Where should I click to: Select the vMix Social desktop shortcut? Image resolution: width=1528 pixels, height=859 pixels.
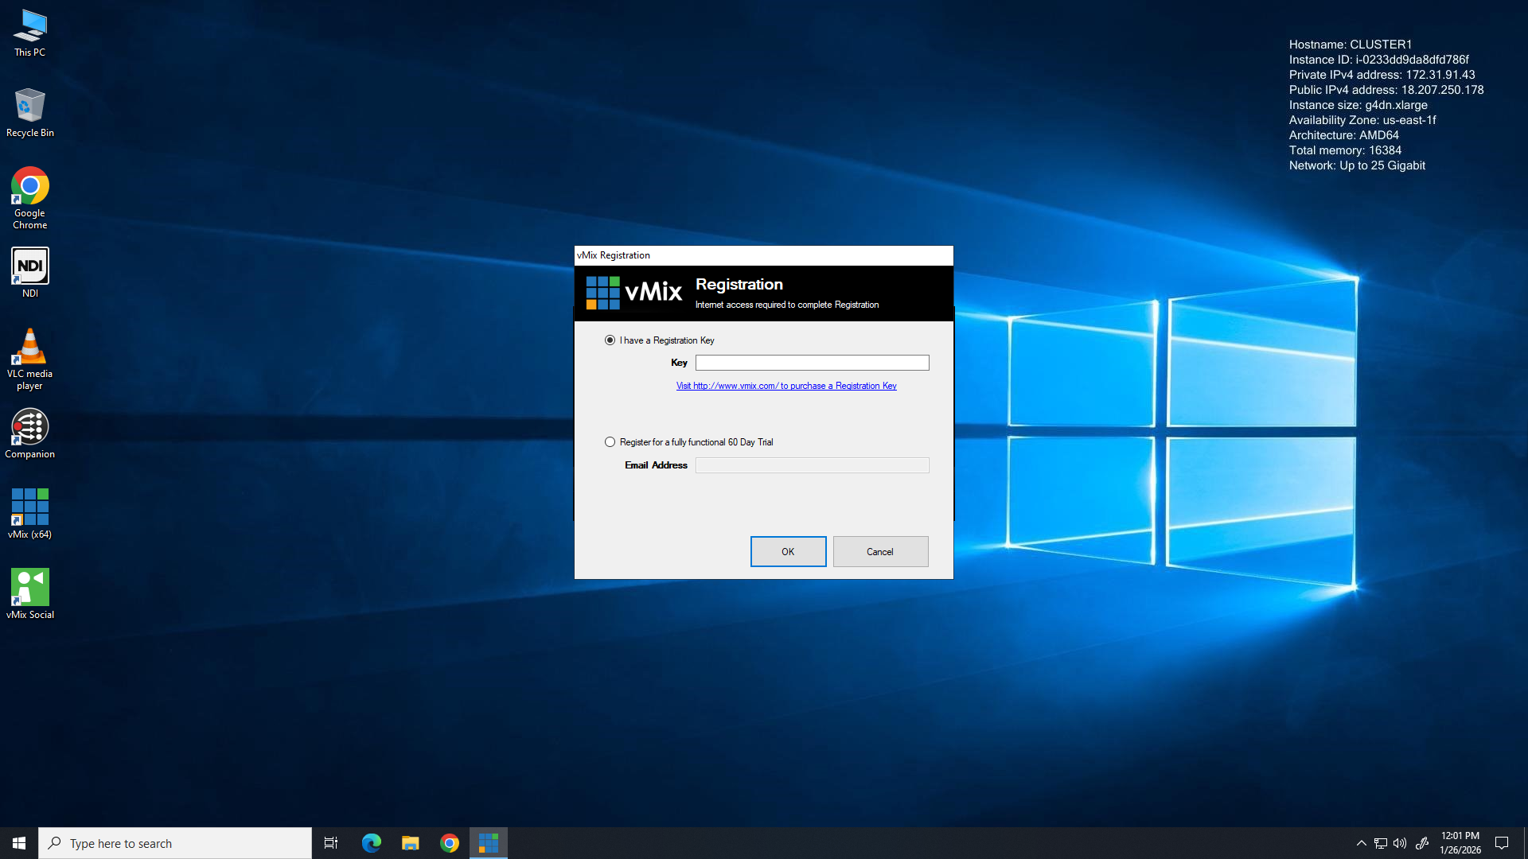[x=30, y=594]
